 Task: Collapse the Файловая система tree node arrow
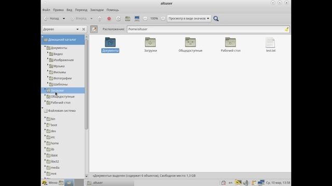tap(43, 108)
